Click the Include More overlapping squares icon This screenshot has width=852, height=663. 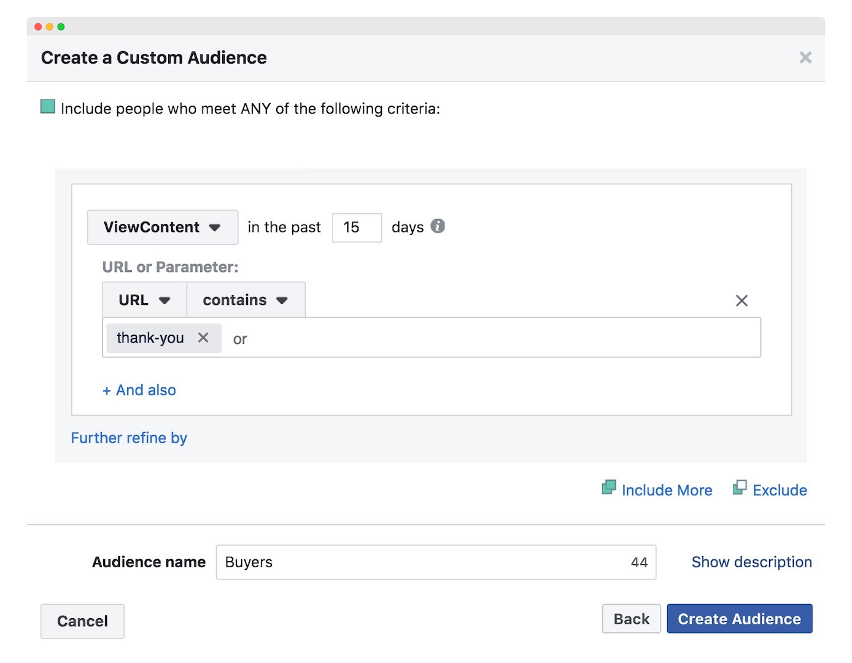coord(609,487)
